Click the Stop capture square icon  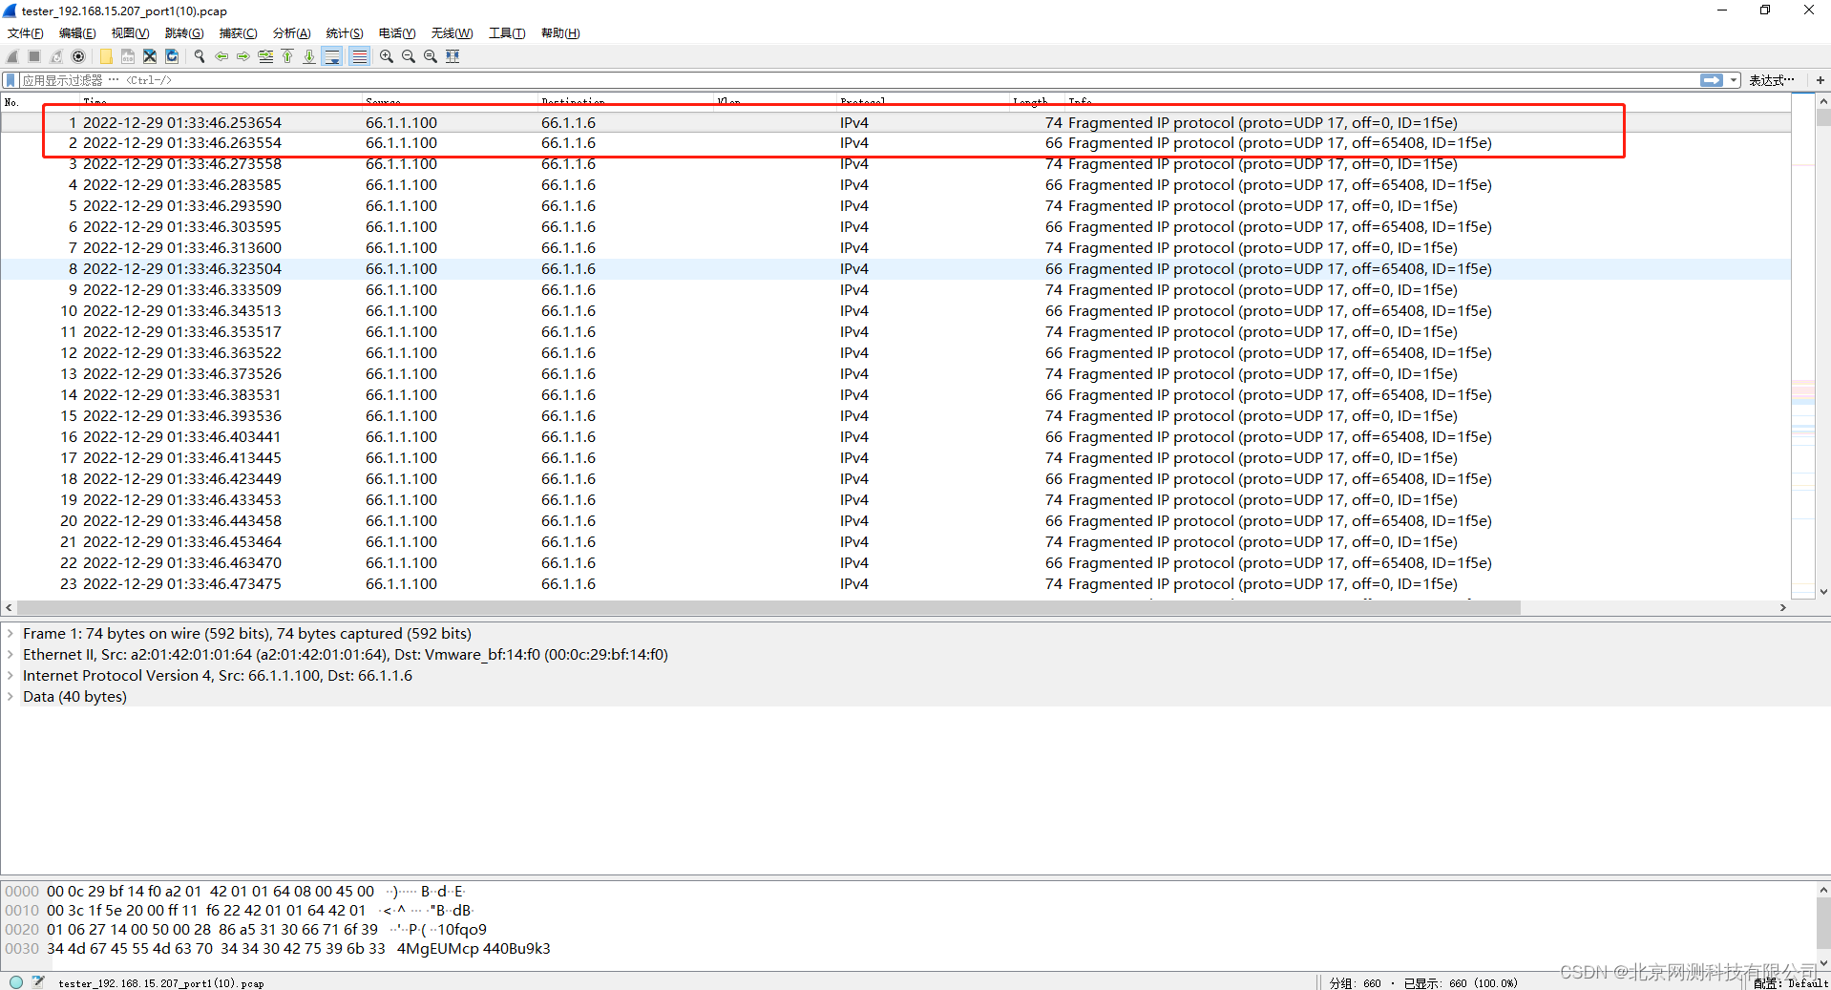point(34,56)
